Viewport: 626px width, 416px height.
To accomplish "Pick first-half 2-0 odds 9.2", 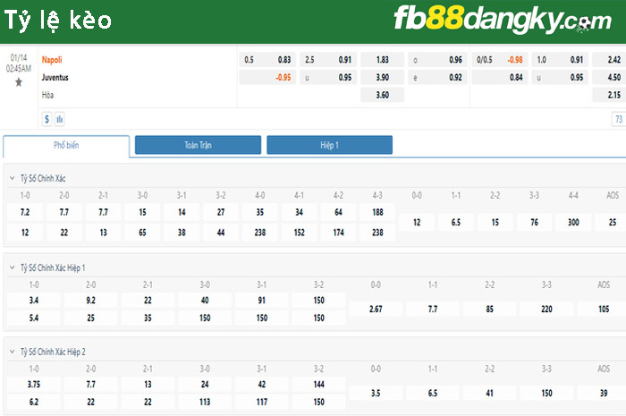I will tap(90, 301).
